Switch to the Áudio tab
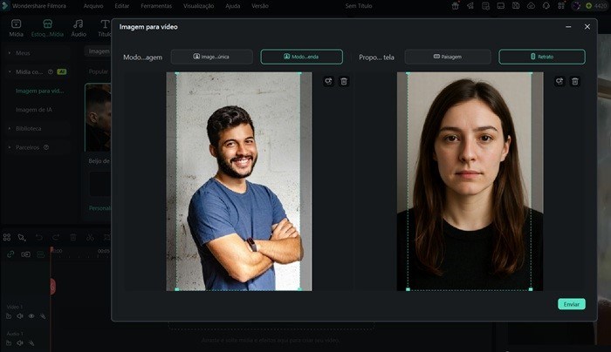611x352 pixels. 79,28
